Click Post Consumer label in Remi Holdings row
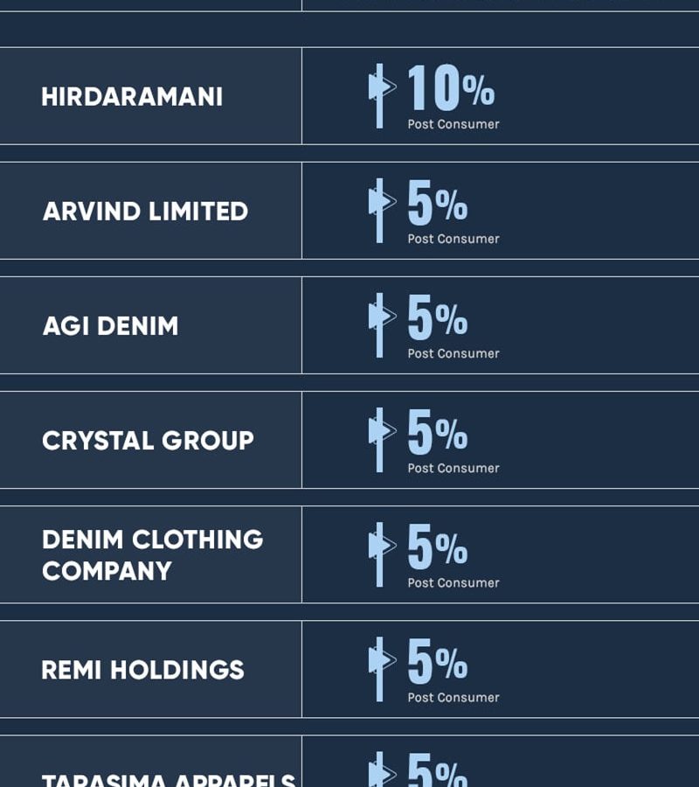The image size is (699, 787). click(453, 697)
